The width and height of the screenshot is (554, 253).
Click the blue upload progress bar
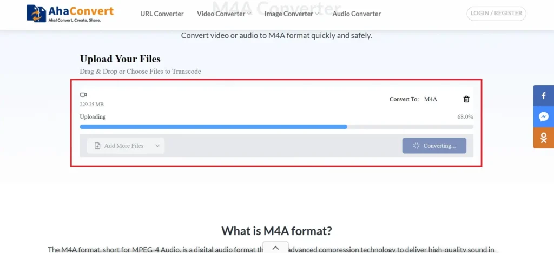pos(213,127)
